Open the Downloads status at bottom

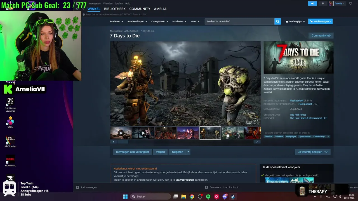coord(222,187)
